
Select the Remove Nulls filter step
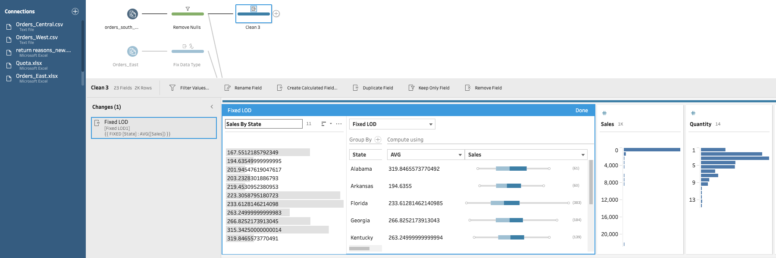pos(188,14)
